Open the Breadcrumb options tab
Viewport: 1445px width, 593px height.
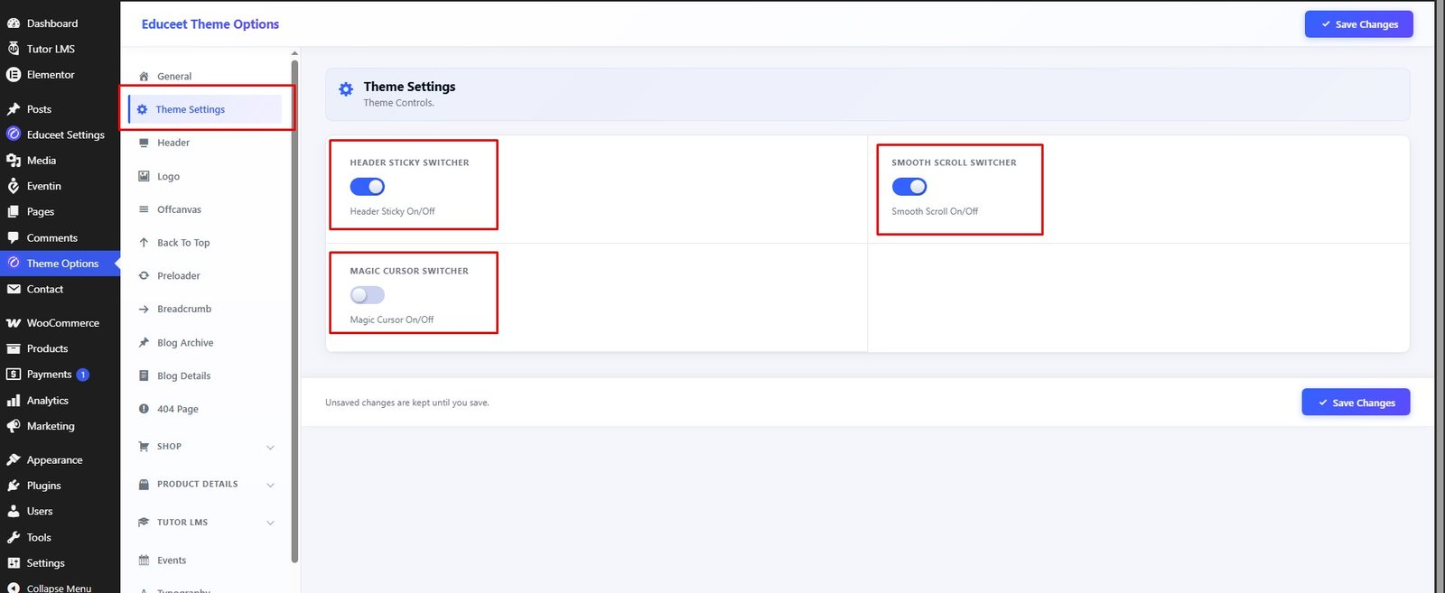[205, 309]
